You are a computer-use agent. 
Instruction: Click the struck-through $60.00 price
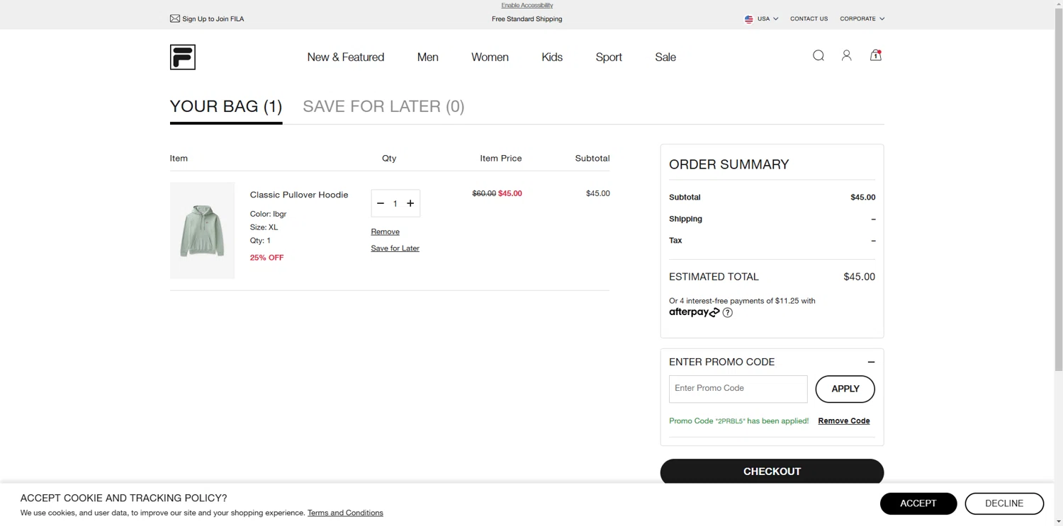[x=484, y=193]
